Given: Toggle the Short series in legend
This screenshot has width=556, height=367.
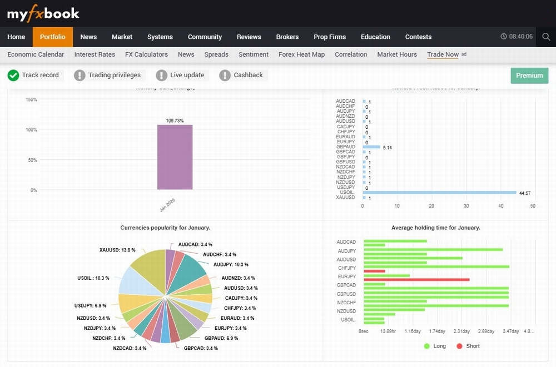Looking at the screenshot, I should click(x=468, y=346).
